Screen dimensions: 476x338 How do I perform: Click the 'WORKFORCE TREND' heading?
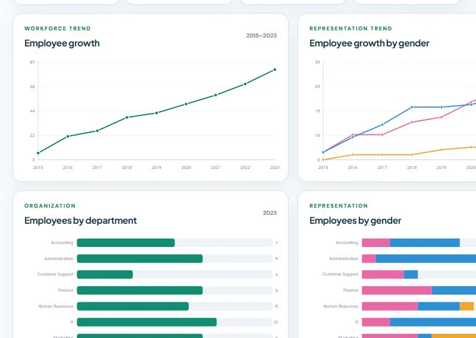(58, 29)
